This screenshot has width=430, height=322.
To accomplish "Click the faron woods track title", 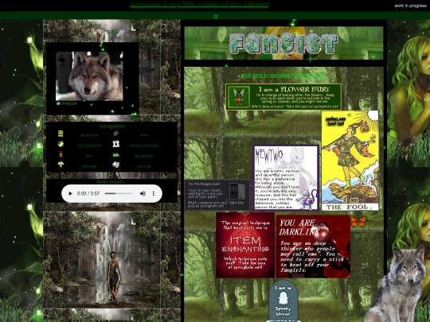I will [x=110, y=182].
